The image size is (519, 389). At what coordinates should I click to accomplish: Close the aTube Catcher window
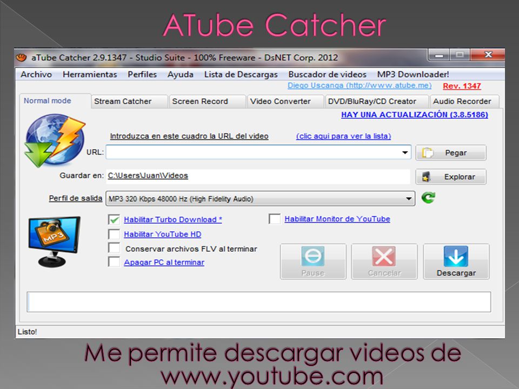point(488,55)
